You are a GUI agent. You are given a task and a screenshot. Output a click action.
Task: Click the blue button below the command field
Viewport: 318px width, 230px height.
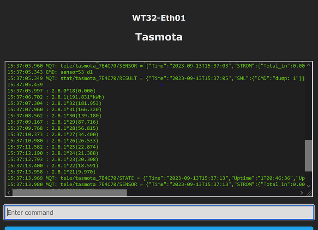(x=159, y=228)
